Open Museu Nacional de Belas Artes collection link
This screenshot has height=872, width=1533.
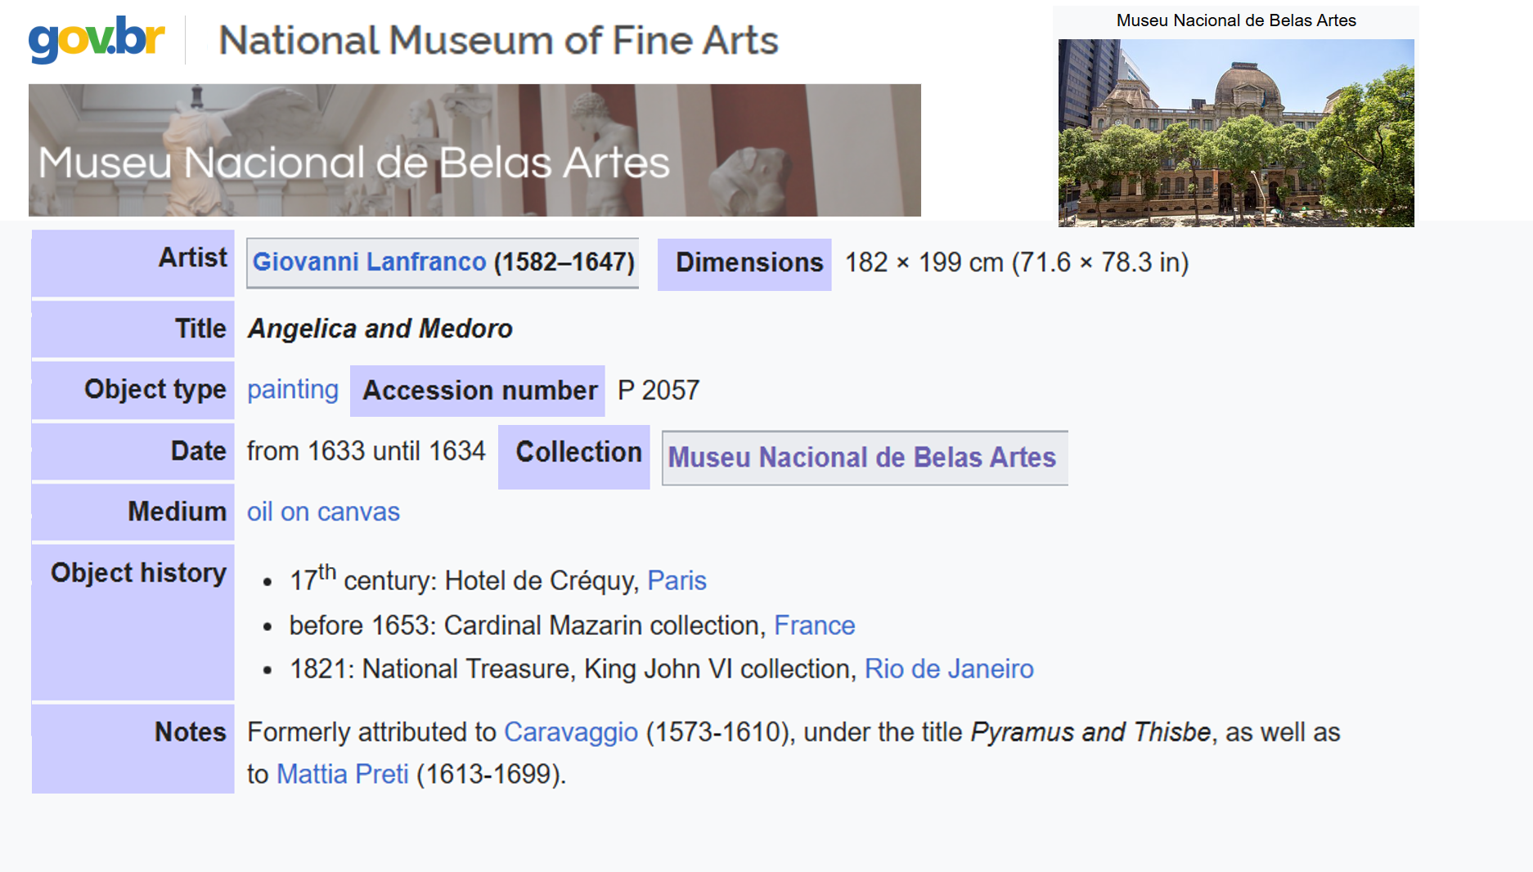click(x=861, y=457)
